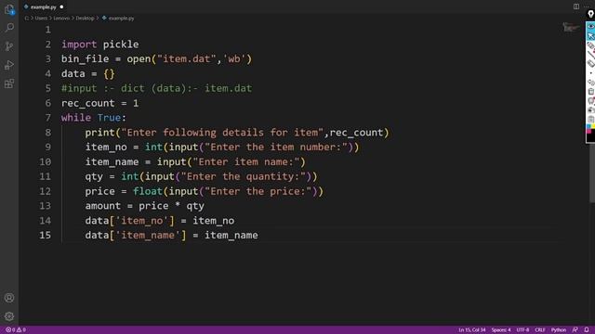595x334 pixels.
Task: Click 'import pickle' on line 2
Action: click(100, 45)
